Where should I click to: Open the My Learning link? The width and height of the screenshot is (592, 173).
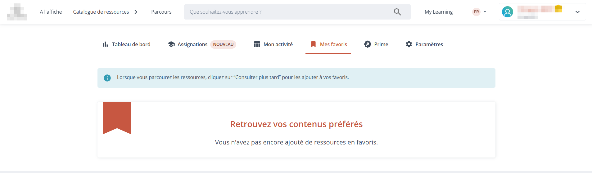tap(439, 12)
